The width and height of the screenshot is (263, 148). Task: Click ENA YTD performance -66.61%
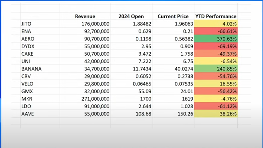tap(216, 31)
